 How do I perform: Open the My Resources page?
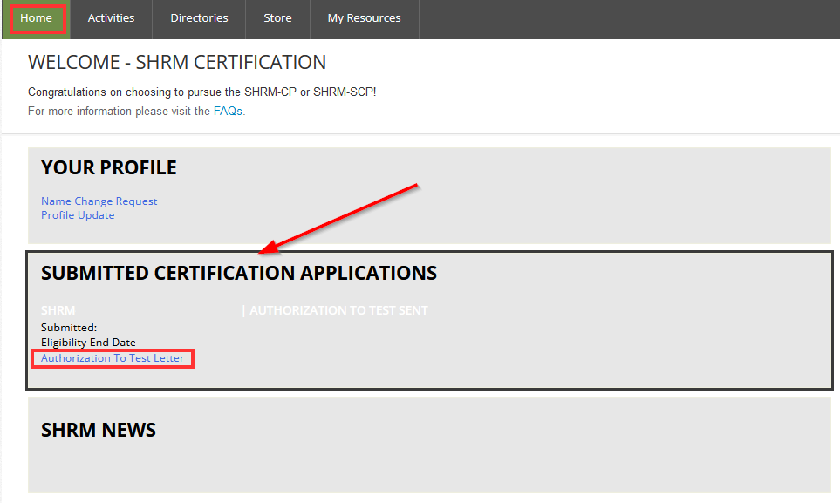(x=364, y=17)
